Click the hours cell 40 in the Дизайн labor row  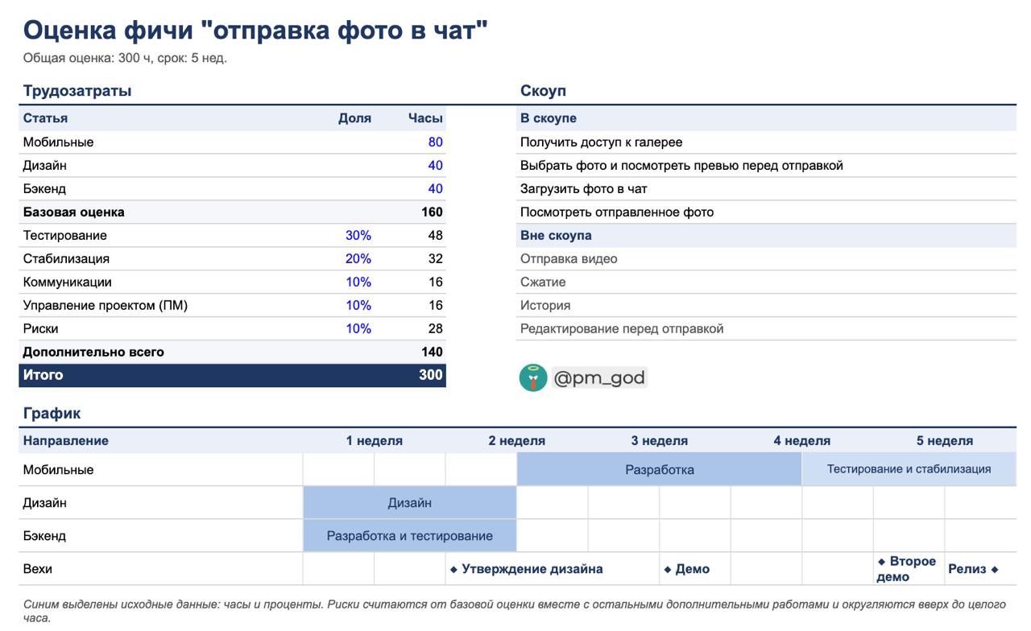point(435,166)
